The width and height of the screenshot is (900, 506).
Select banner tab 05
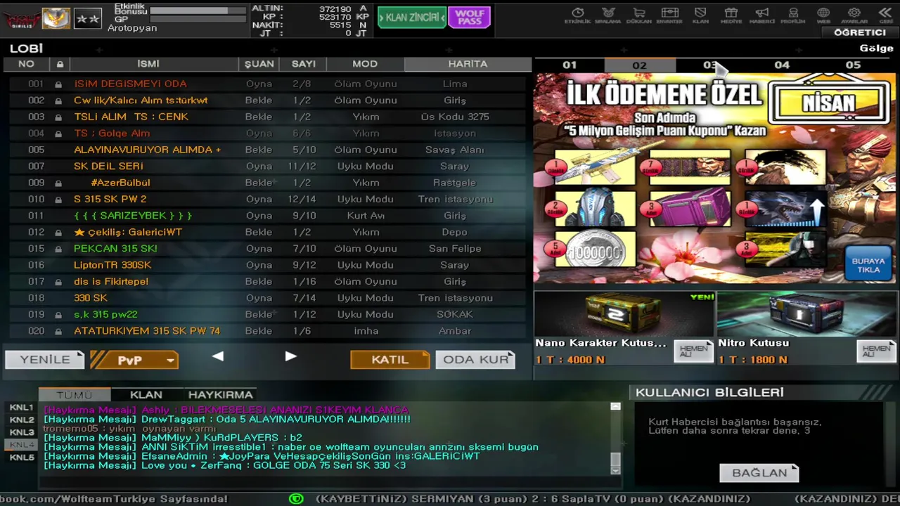(x=853, y=65)
